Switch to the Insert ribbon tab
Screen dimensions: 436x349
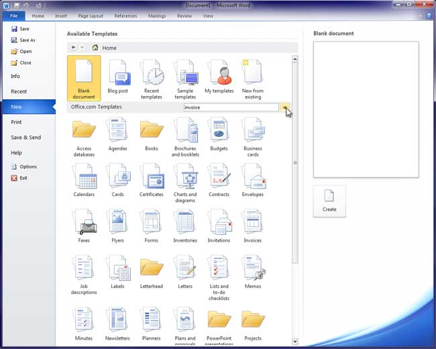point(61,16)
